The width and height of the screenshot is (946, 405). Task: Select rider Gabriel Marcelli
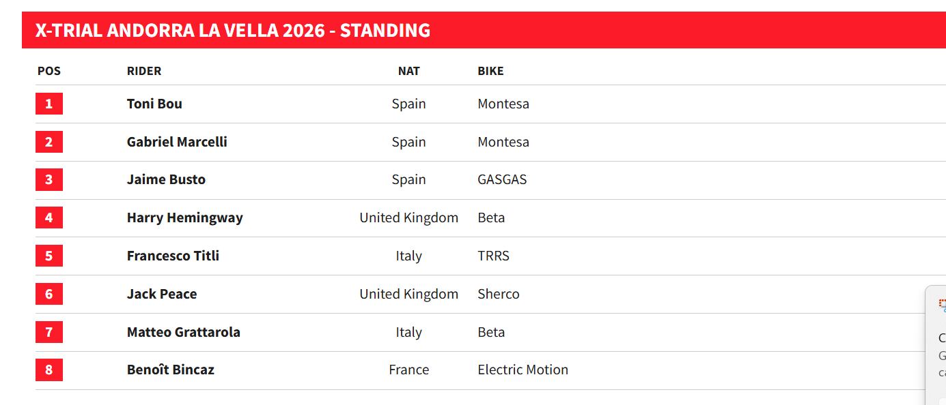pyautogui.click(x=177, y=142)
